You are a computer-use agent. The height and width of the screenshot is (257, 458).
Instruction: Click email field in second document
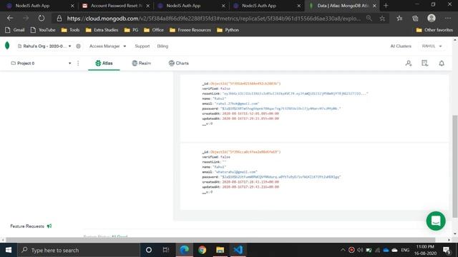[x=230, y=172]
